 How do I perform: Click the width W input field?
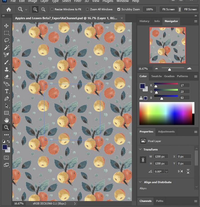(161, 156)
